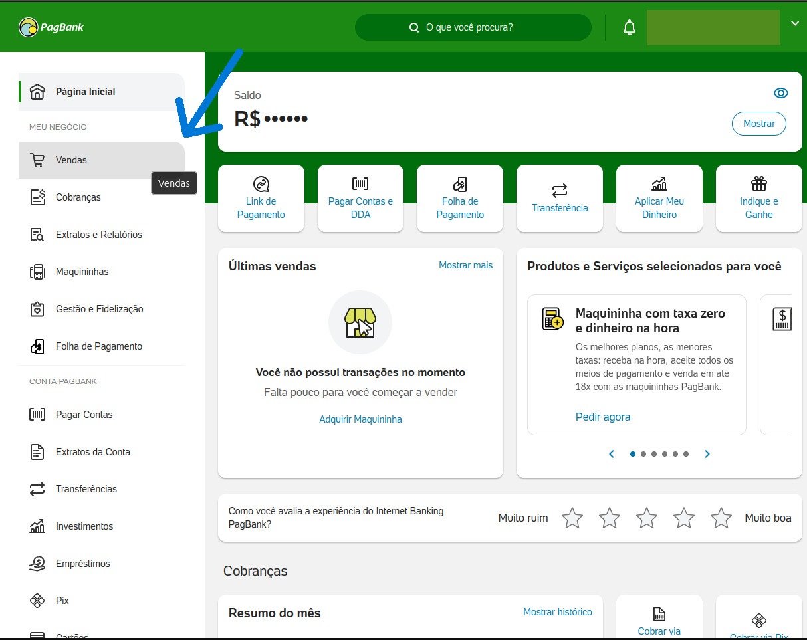Click the Pagar Contas barcode icon in sidebar
807x640 pixels.
tap(37, 415)
